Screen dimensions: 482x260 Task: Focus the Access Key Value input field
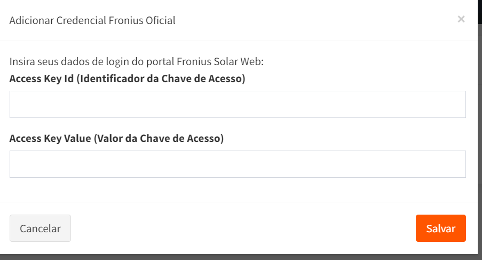click(238, 164)
